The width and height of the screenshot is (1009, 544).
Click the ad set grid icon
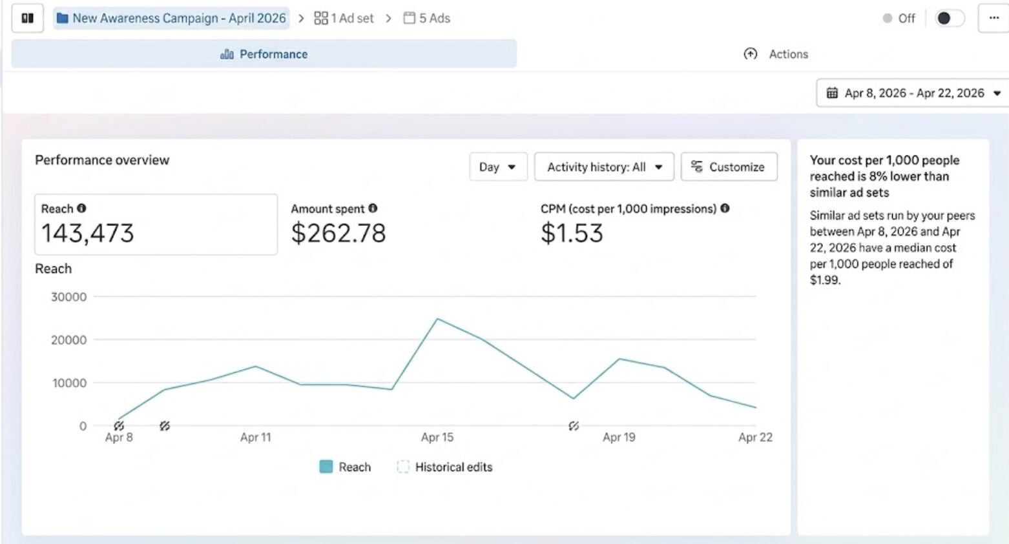coord(320,18)
